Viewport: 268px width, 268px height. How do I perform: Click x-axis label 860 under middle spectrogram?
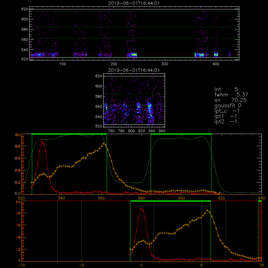coord(162,131)
